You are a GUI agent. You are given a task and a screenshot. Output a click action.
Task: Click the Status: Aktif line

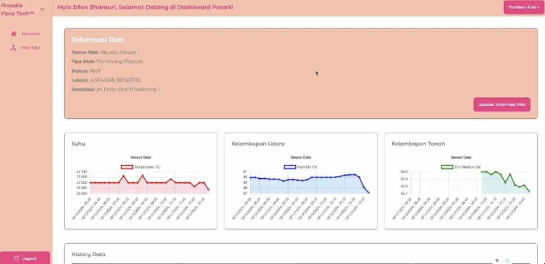point(86,71)
